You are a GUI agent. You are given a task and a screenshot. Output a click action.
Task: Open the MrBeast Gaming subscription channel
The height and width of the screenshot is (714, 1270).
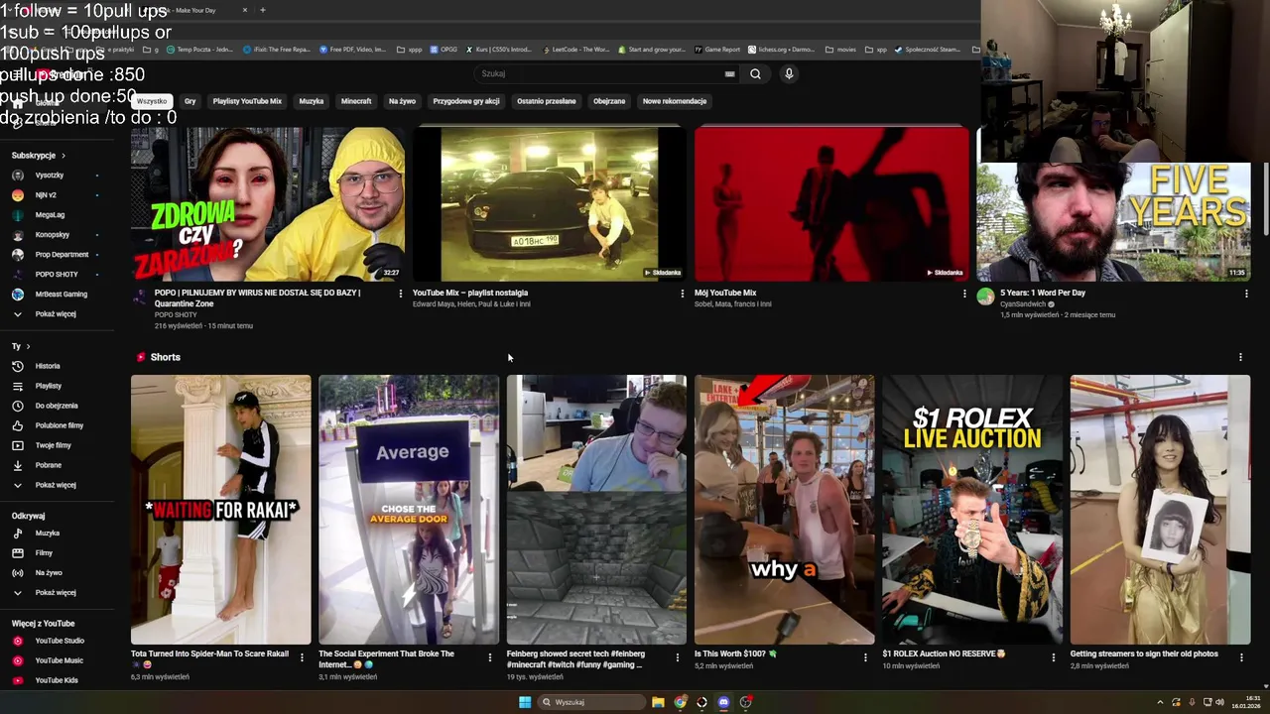click(x=61, y=295)
